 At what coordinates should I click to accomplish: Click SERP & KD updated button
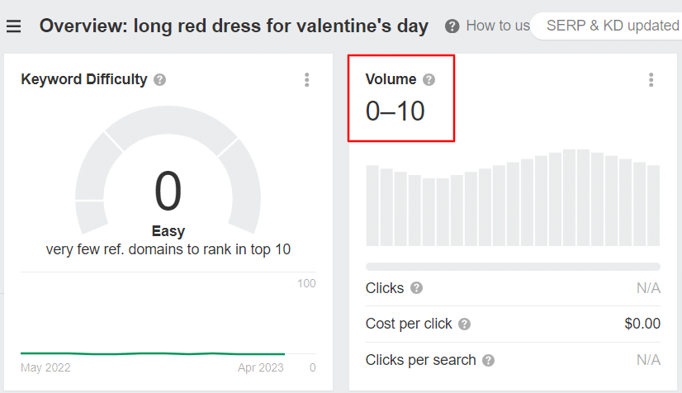[x=607, y=26]
